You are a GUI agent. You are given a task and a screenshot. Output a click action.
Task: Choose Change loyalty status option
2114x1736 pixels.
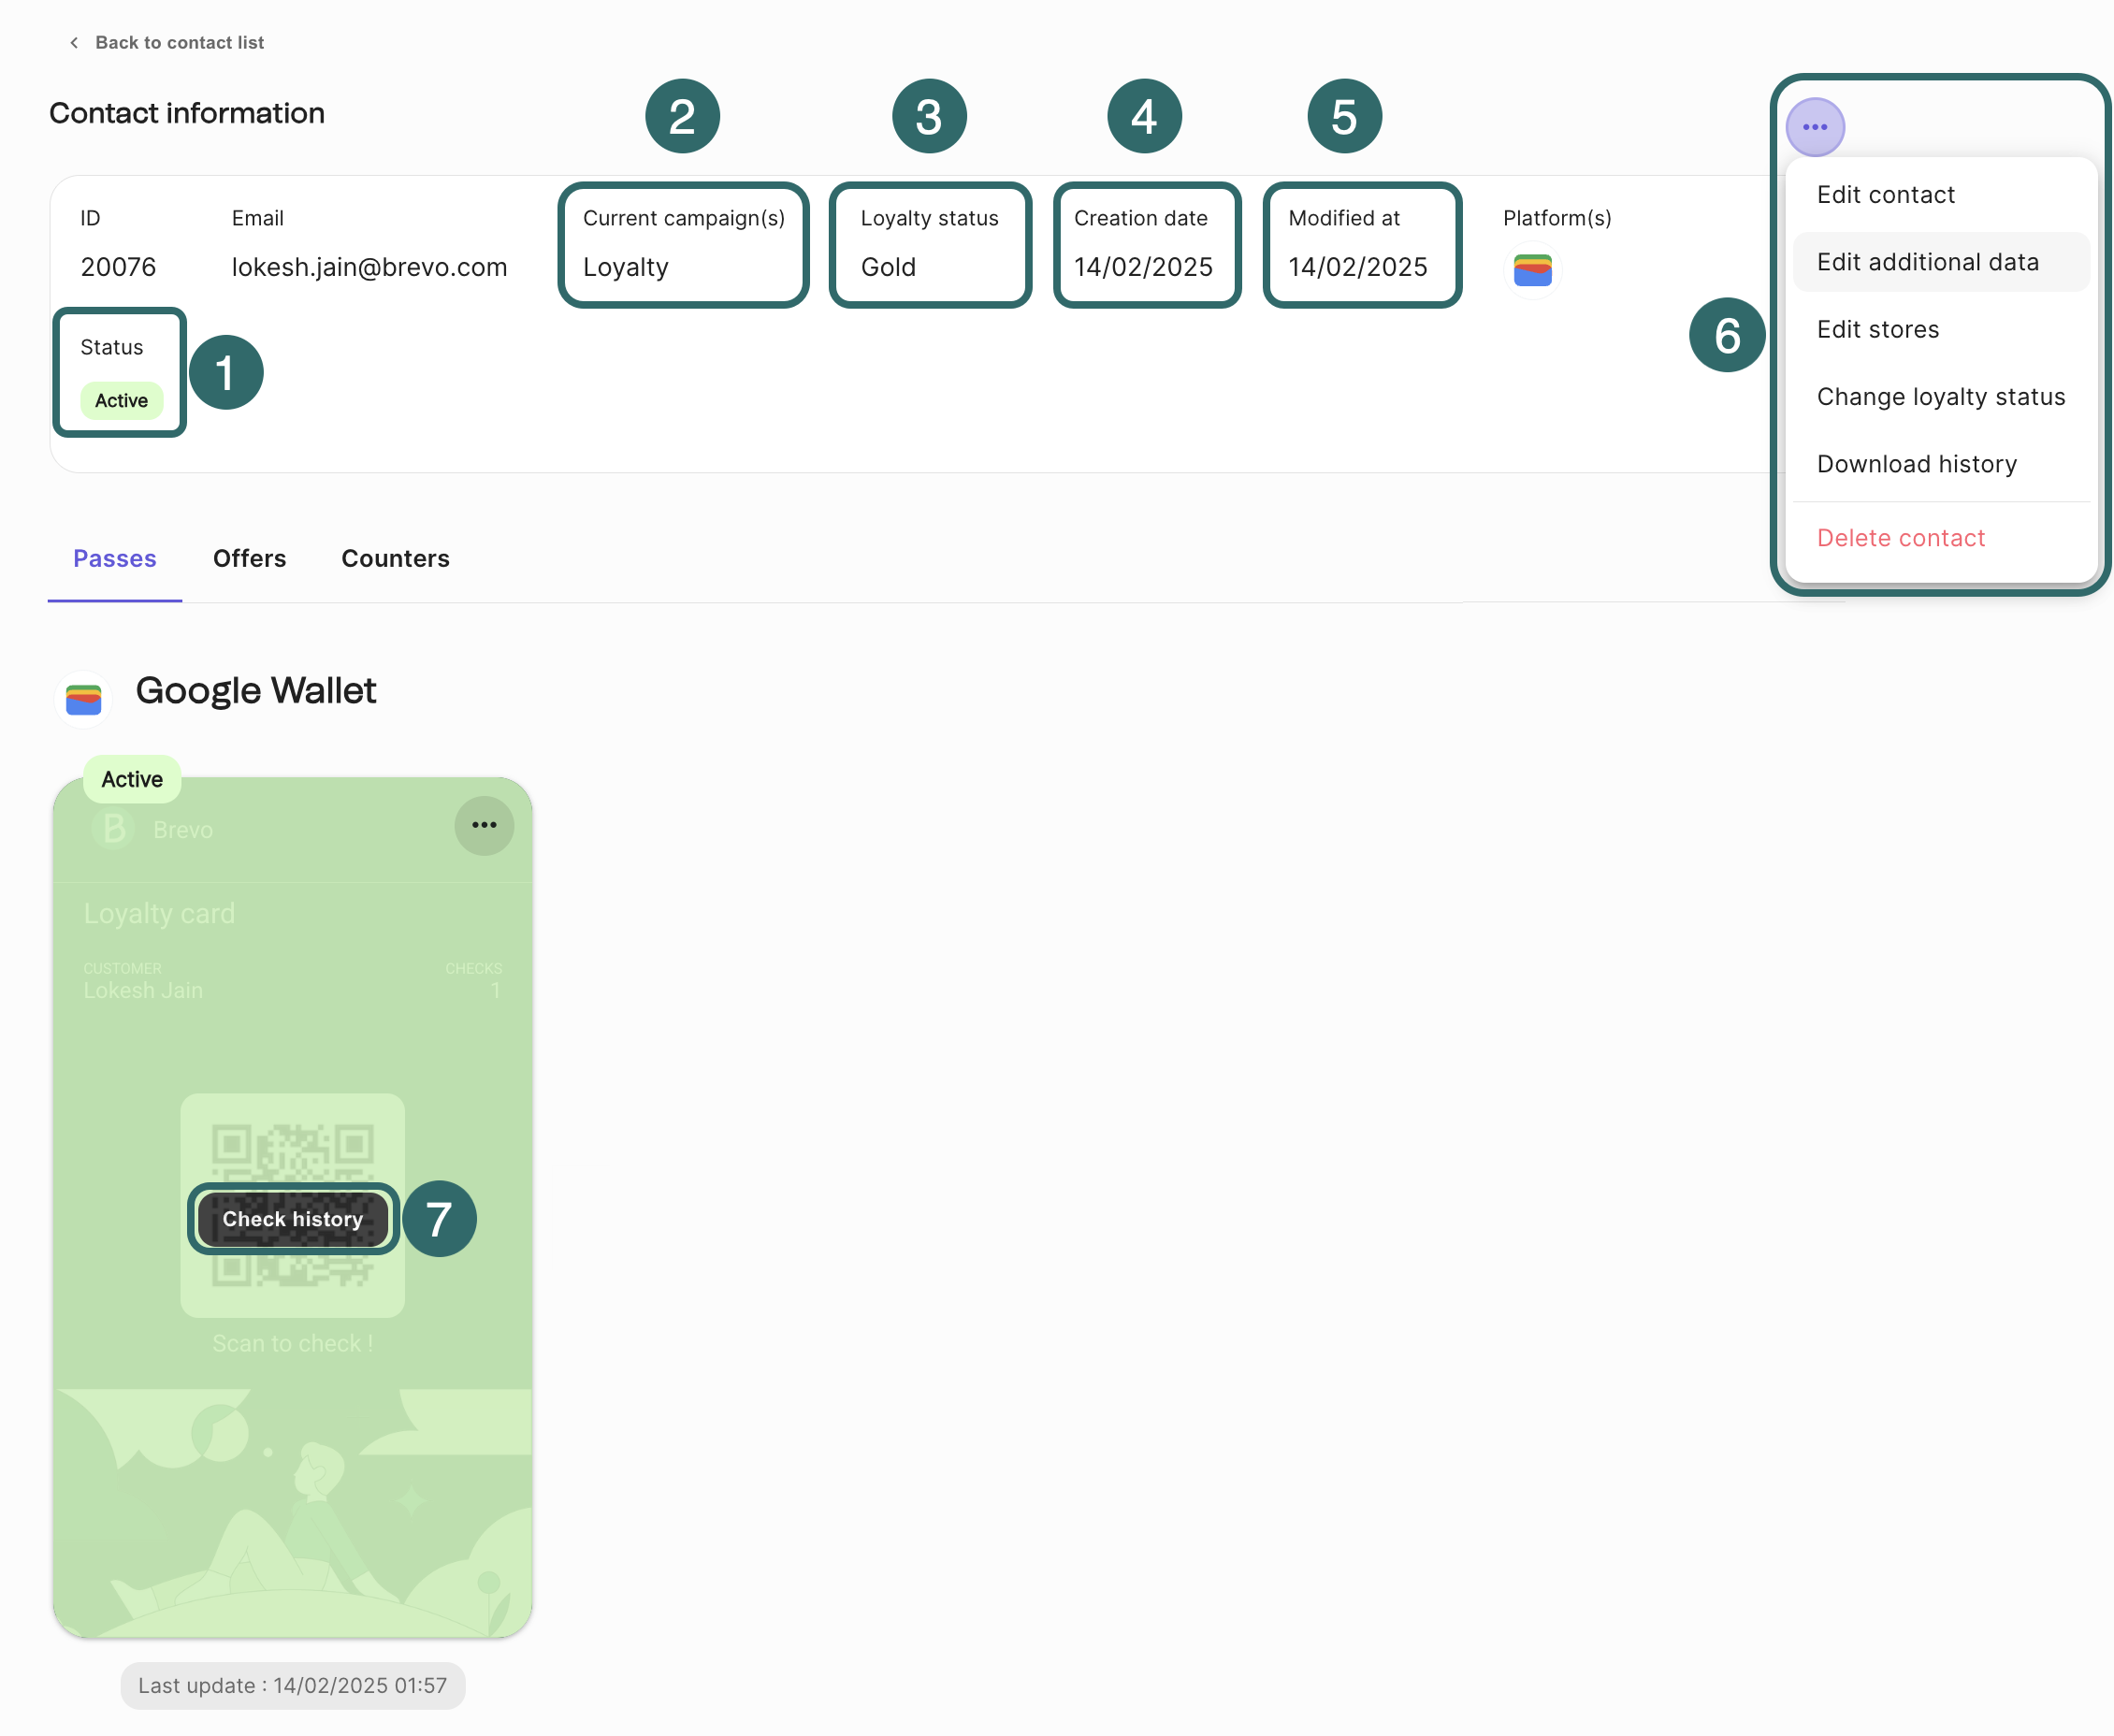tap(1940, 397)
